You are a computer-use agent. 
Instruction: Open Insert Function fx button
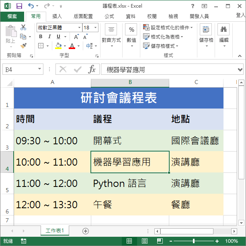92,69
